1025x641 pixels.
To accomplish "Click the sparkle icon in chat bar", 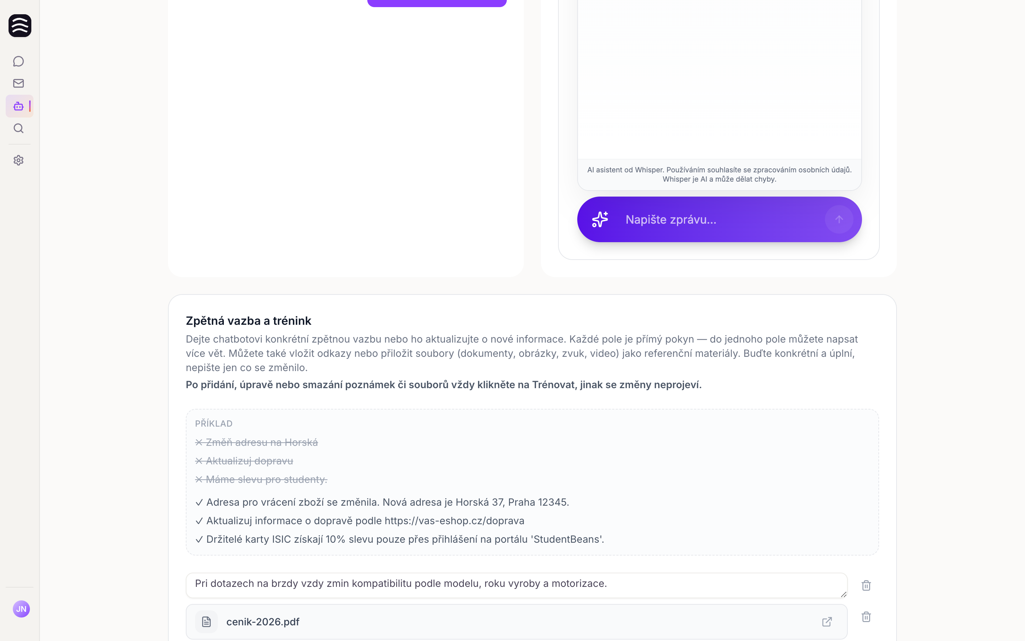I will pos(600,219).
